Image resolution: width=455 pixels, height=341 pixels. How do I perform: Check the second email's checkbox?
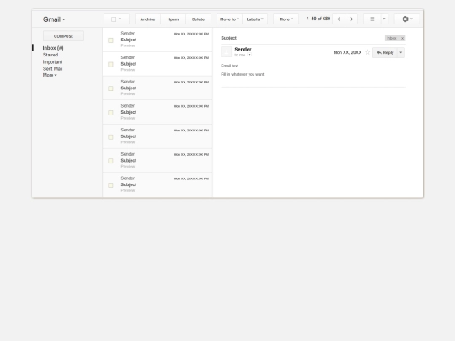click(x=110, y=64)
